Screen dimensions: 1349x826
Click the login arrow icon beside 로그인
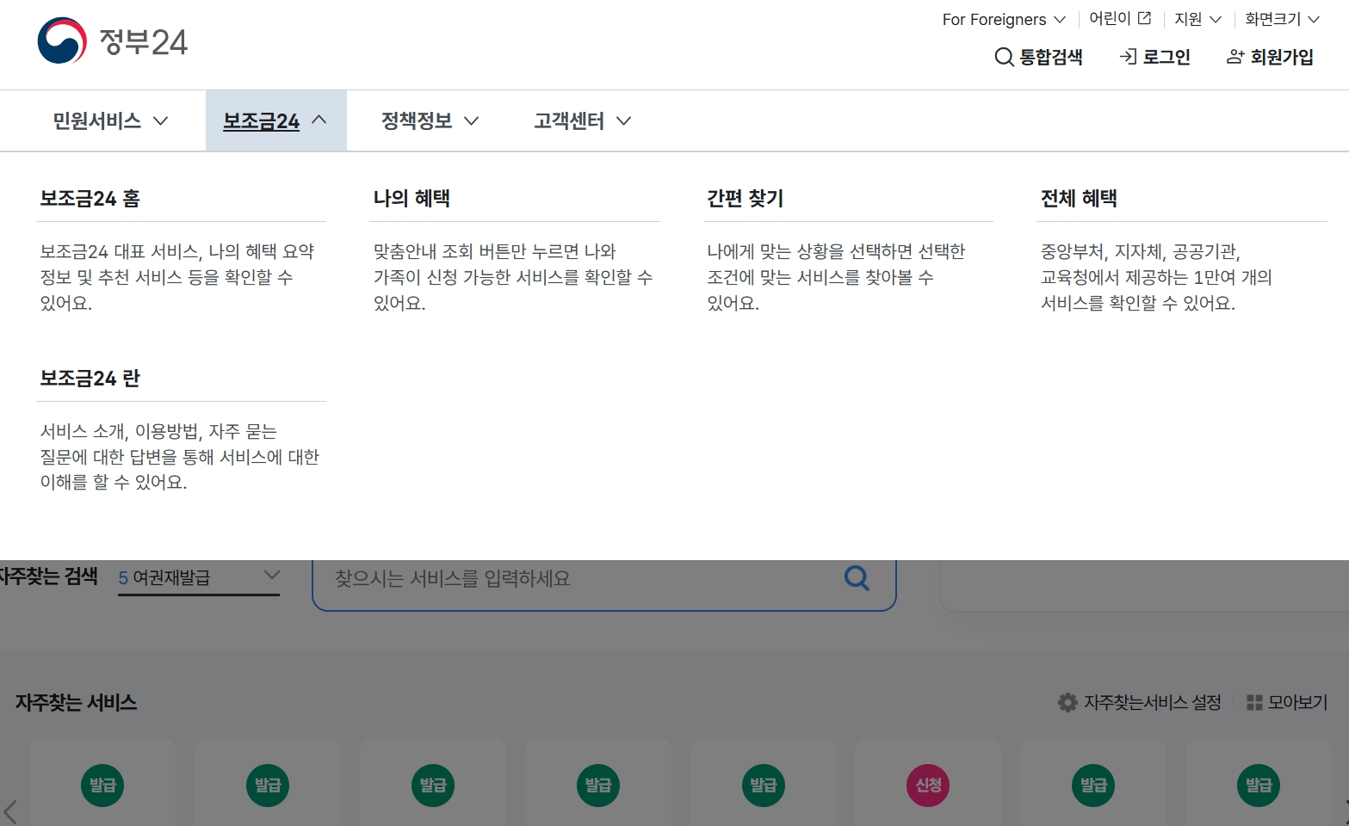pyautogui.click(x=1129, y=57)
